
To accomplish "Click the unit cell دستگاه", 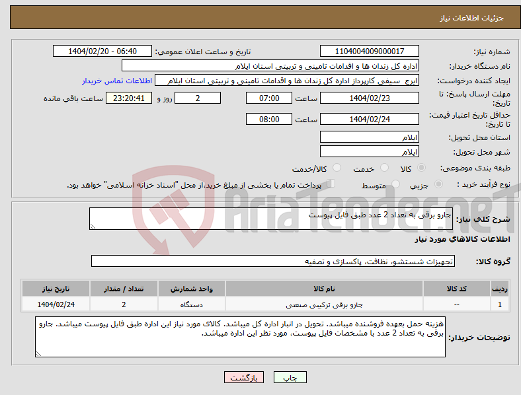I will [x=192, y=305].
